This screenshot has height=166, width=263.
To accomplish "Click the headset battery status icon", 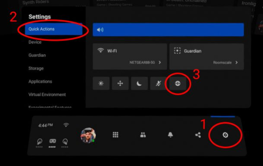I will [53, 141].
